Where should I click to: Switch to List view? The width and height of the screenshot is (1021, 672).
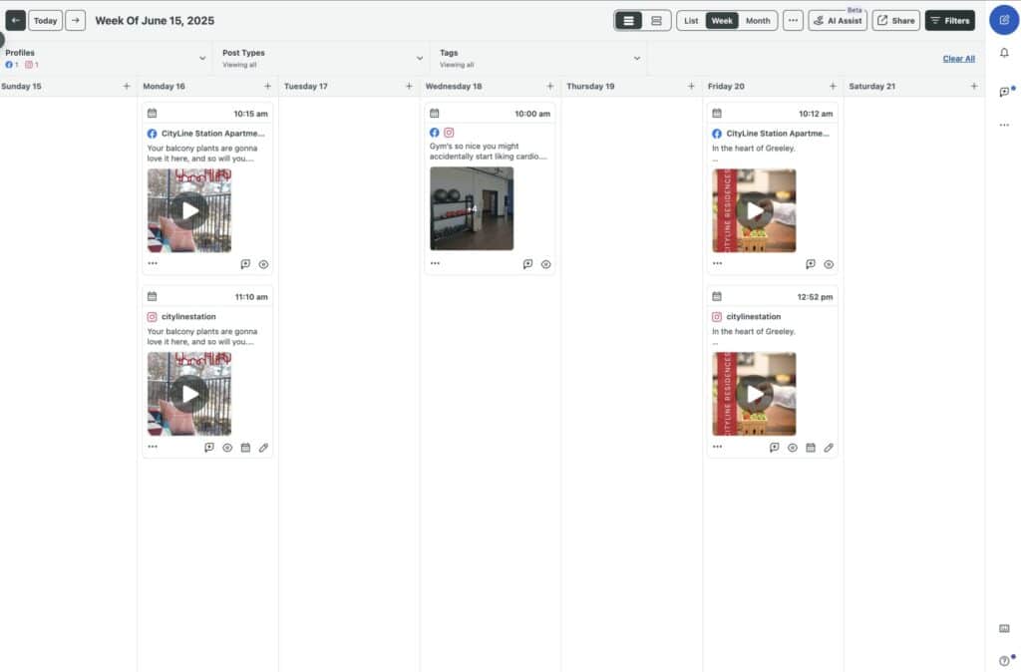[691, 21]
